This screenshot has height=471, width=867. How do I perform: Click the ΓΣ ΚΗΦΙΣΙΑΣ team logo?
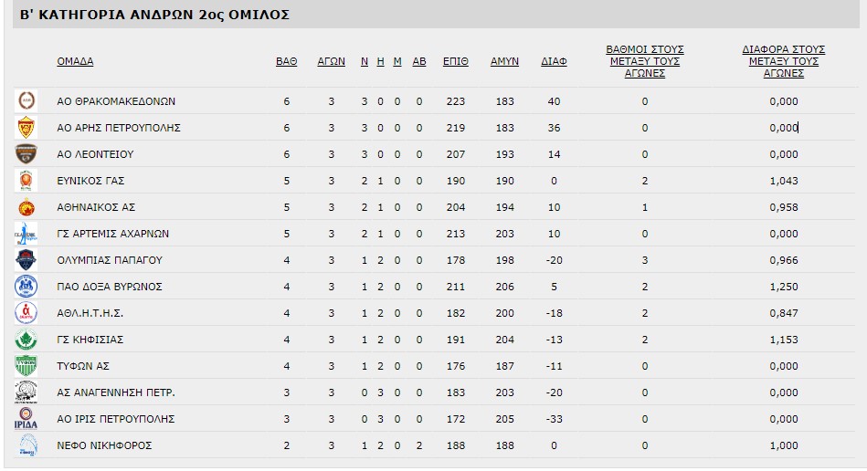tap(26, 340)
